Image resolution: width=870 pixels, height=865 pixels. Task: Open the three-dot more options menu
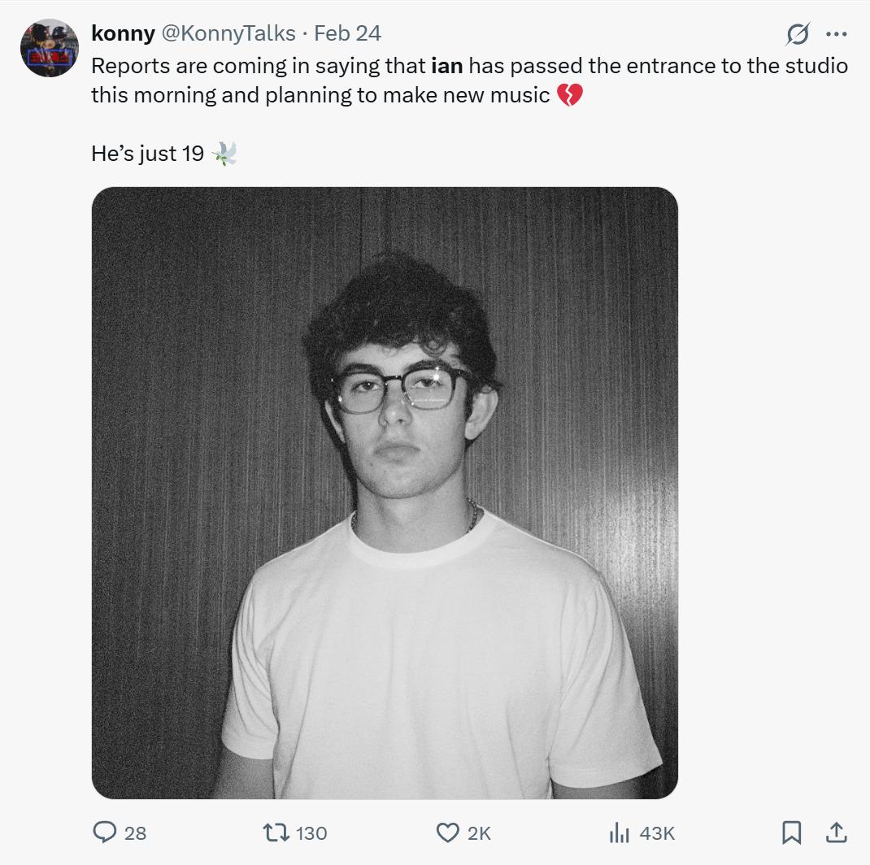836,34
